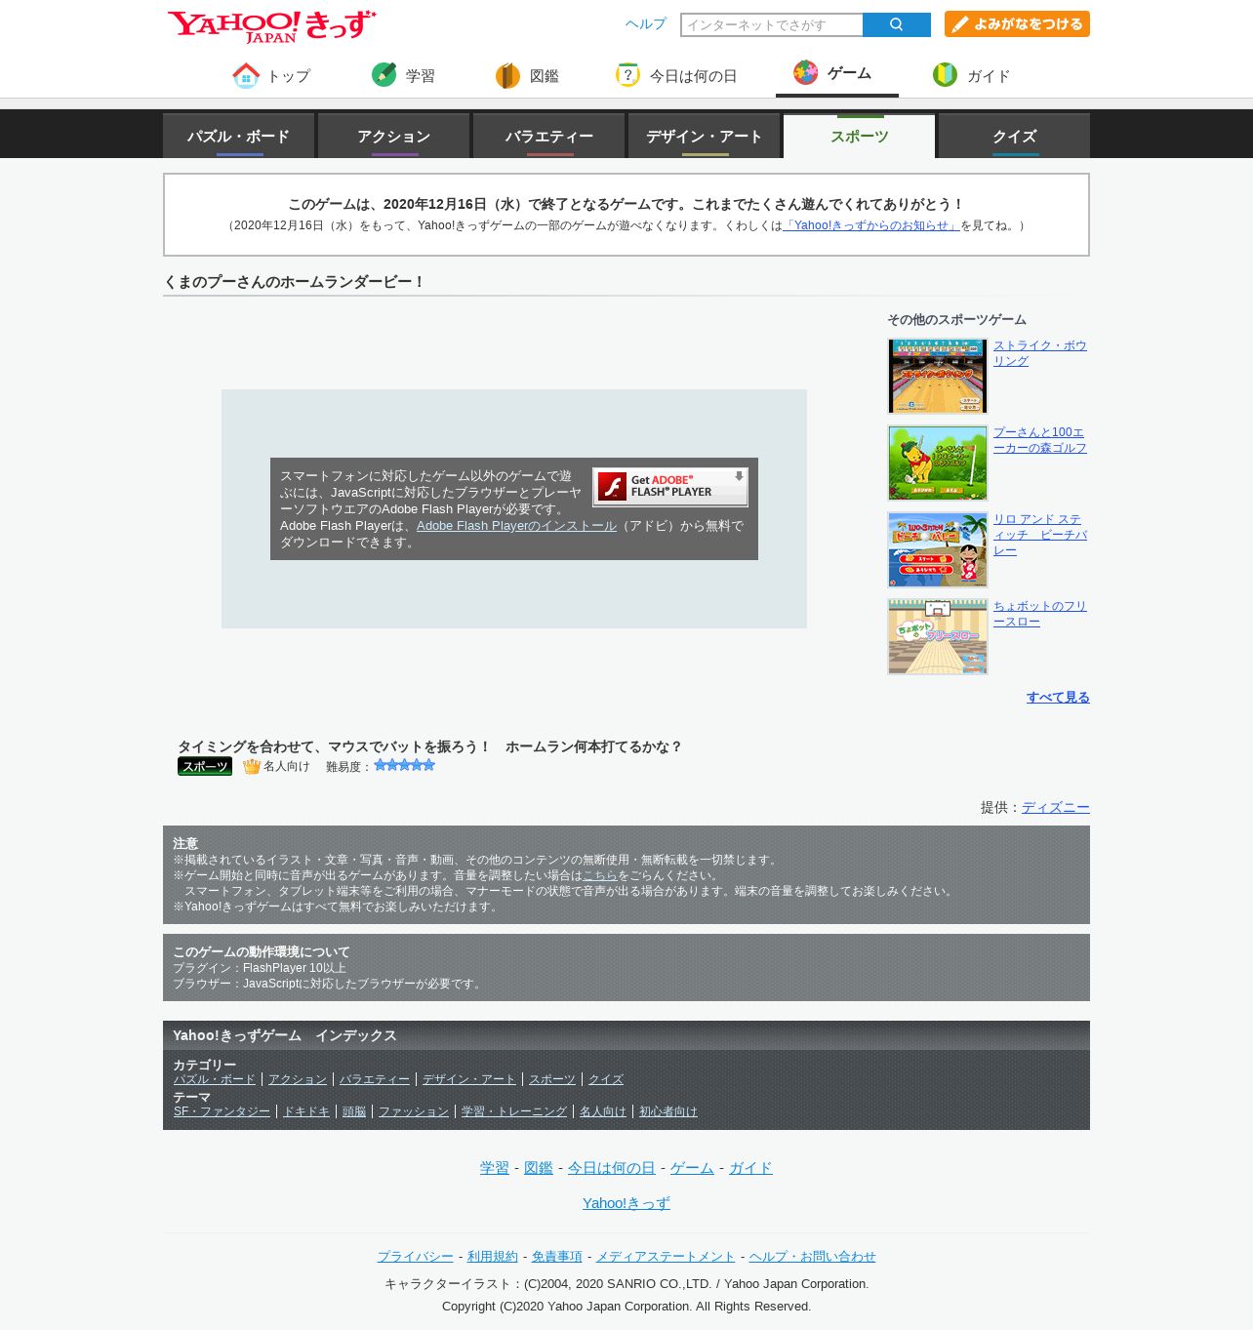Click the crown icon next to 名人向け

coord(252,766)
